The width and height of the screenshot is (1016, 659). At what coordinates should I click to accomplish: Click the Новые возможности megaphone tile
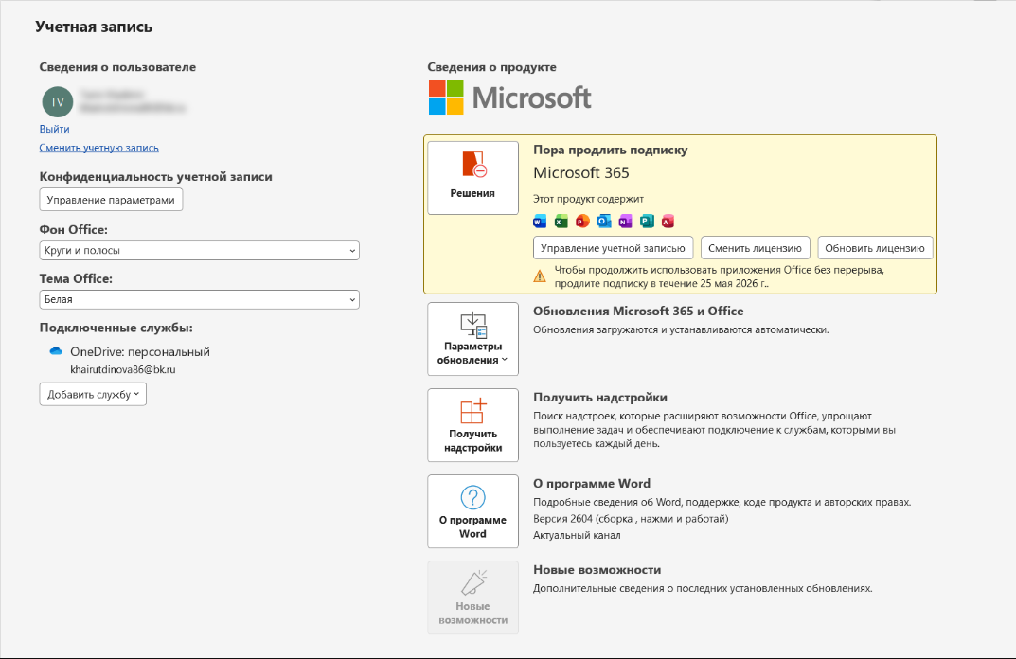point(473,597)
